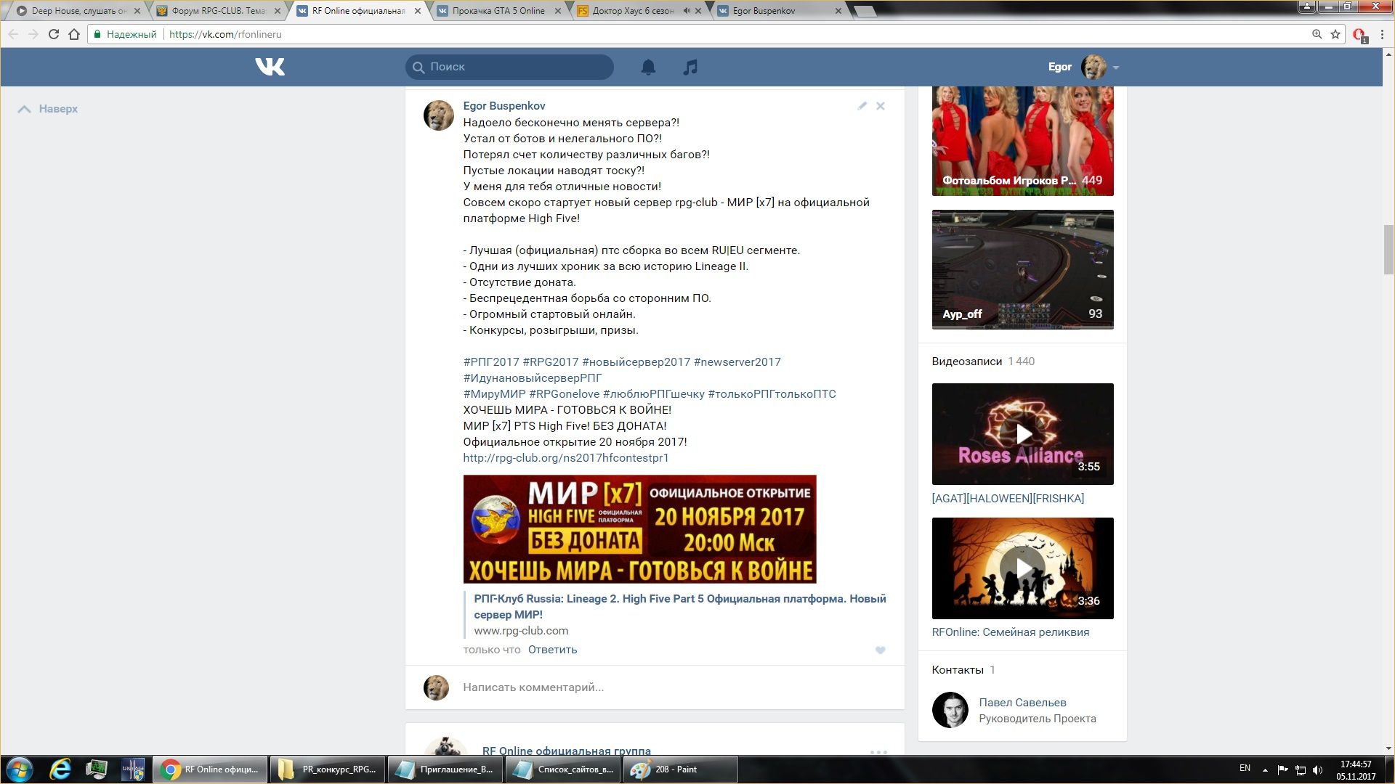The image size is (1395, 784).
Task: Click the browser reload page icon
Action: point(53,34)
